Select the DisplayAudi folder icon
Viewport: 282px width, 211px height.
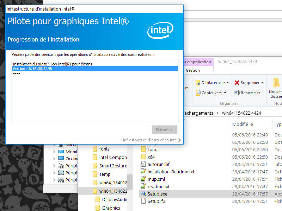point(98,199)
